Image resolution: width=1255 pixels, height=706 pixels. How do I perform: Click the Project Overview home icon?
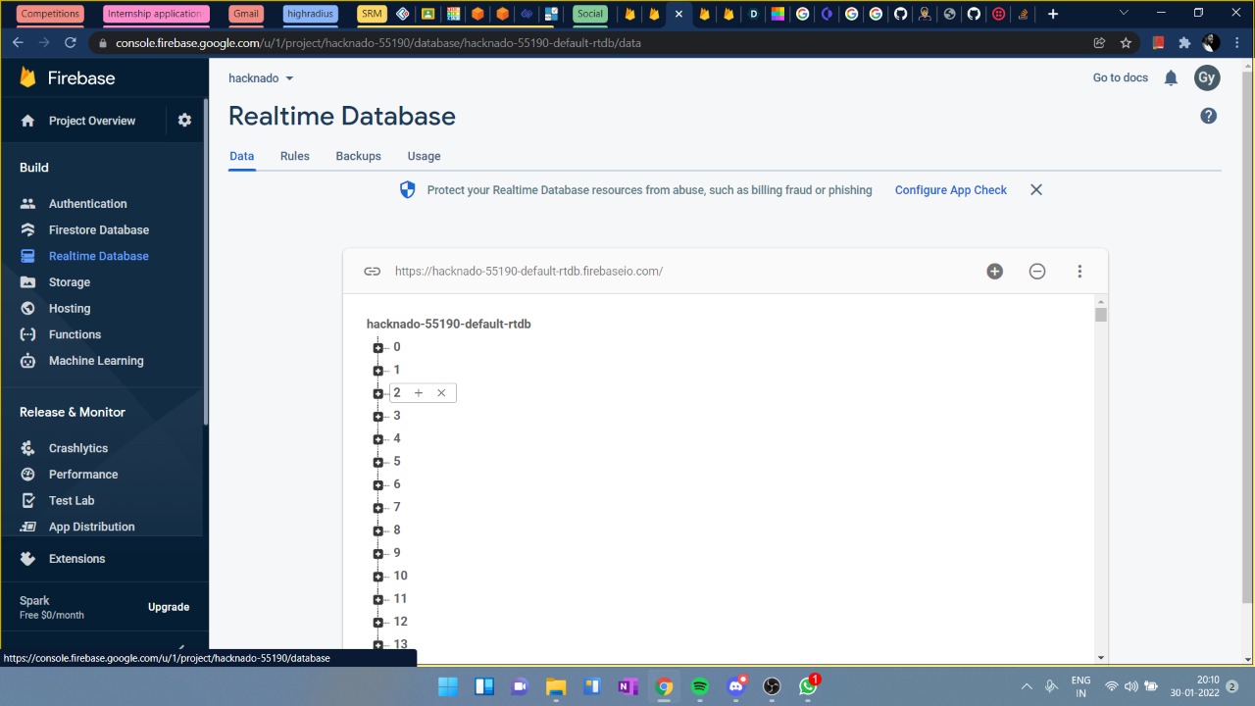point(27,121)
